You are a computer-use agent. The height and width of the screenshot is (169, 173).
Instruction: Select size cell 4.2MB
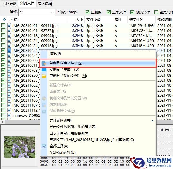[77, 35]
